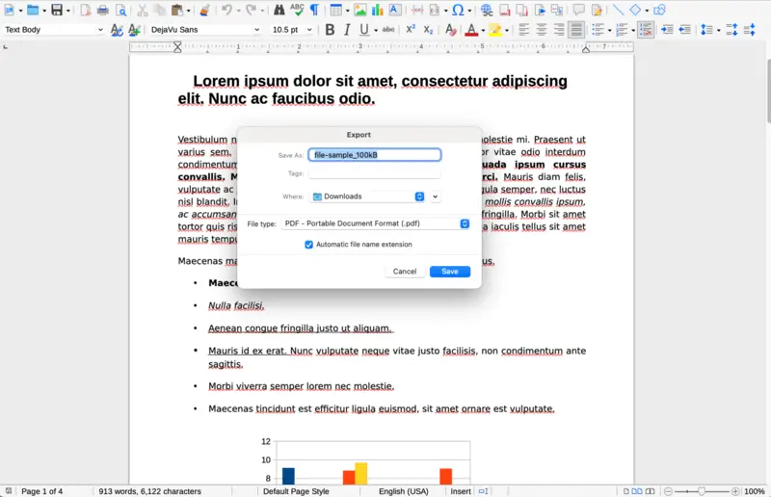Click the zoom slider in status bar
This screenshot has width=771, height=497.
702,491
